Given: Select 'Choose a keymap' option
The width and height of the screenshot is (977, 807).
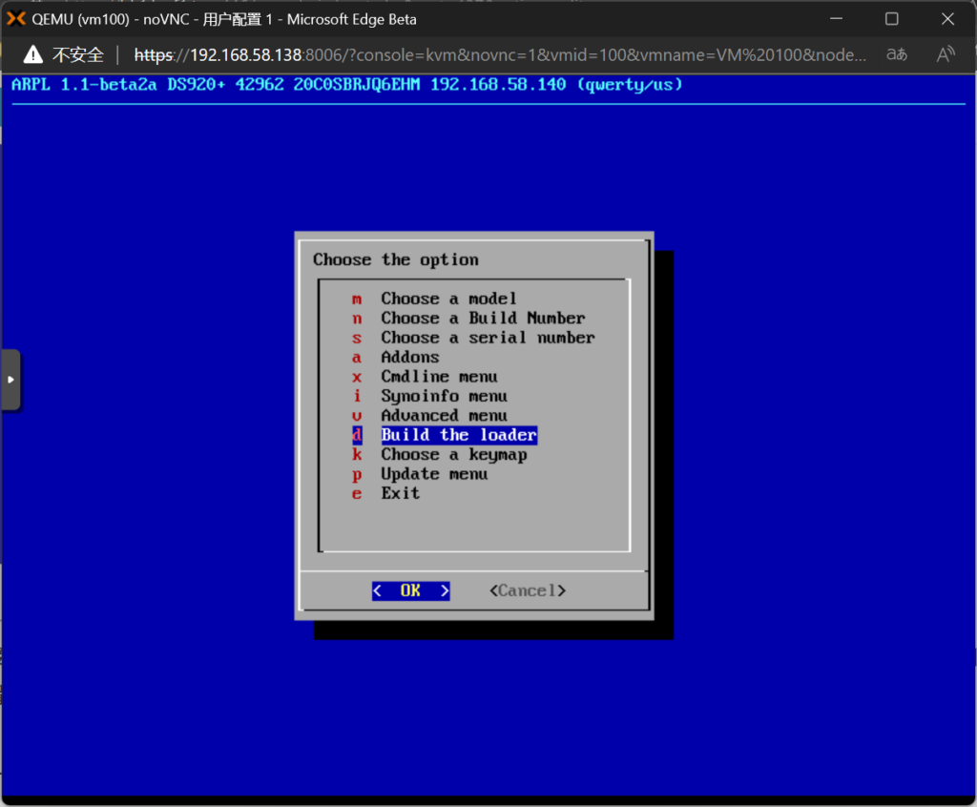Looking at the screenshot, I should coord(454,455).
